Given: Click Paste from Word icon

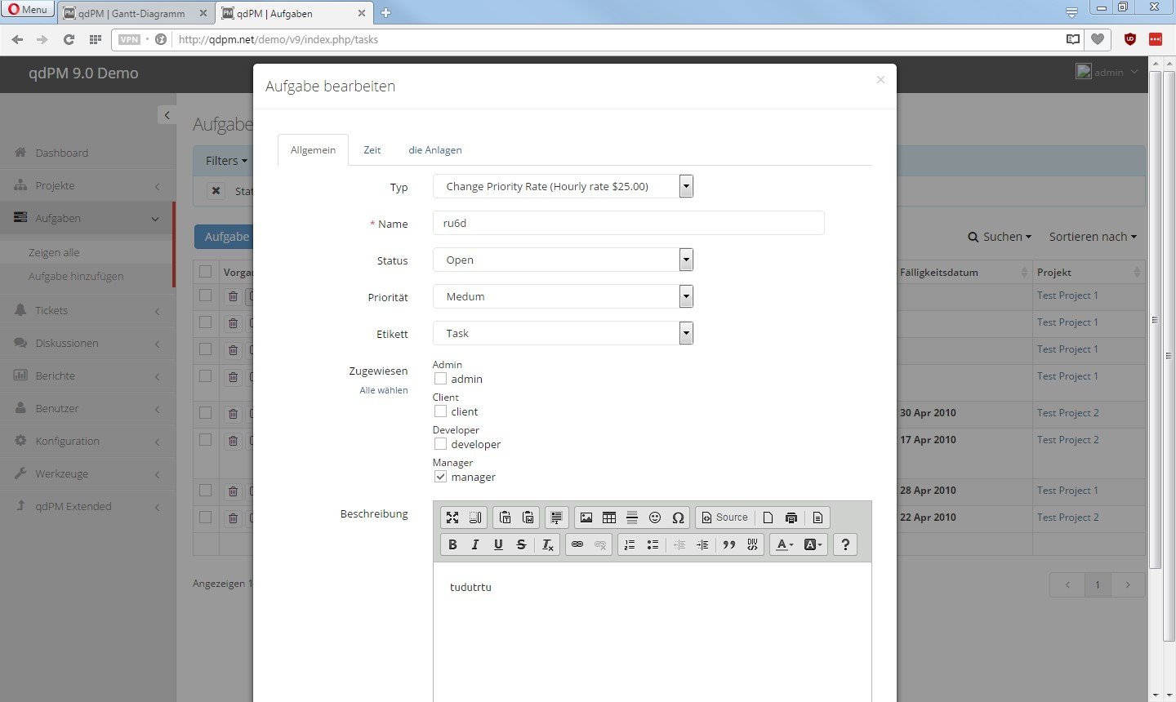Looking at the screenshot, I should [x=528, y=518].
